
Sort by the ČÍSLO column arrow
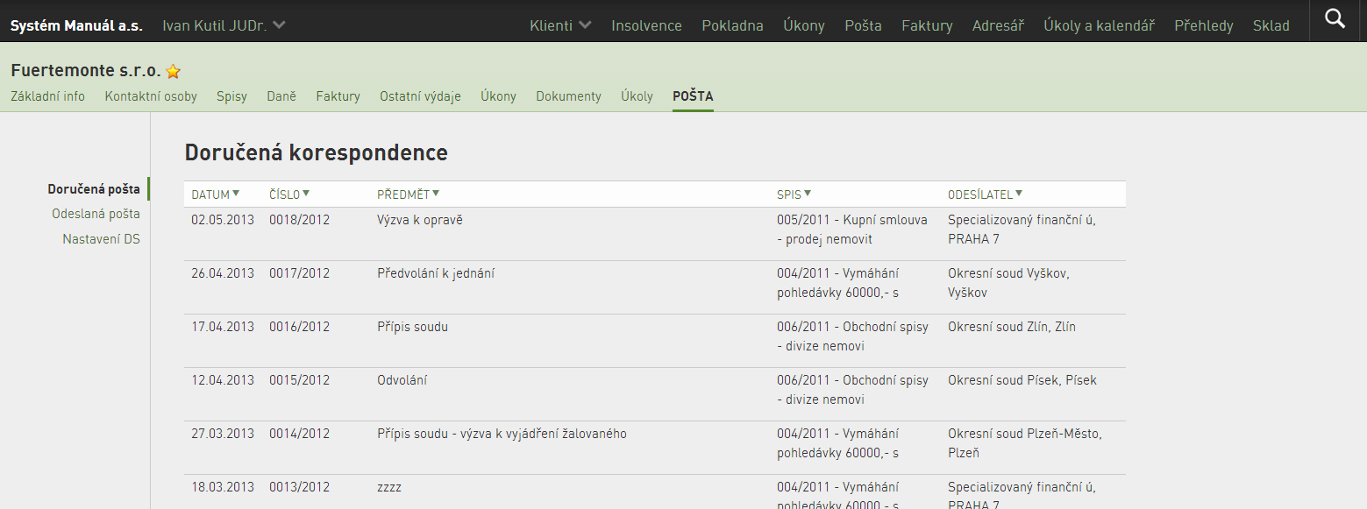coord(306,194)
